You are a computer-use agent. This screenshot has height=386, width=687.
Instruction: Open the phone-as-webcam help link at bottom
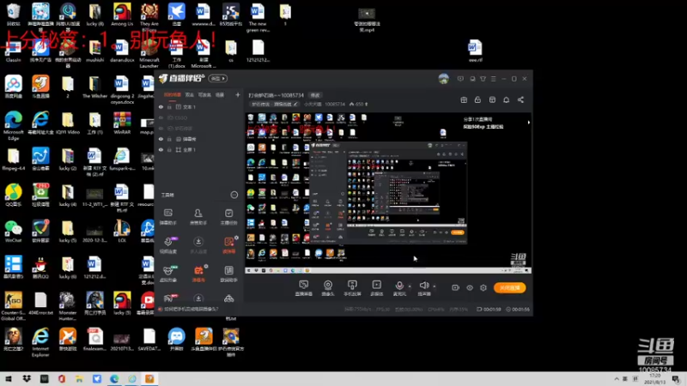pyautogui.click(x=191, y=309)
